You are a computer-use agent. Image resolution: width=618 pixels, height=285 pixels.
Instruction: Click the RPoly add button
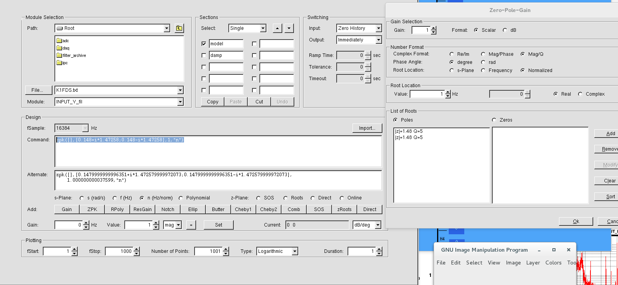pyautogui.click(x=117, y=209)
